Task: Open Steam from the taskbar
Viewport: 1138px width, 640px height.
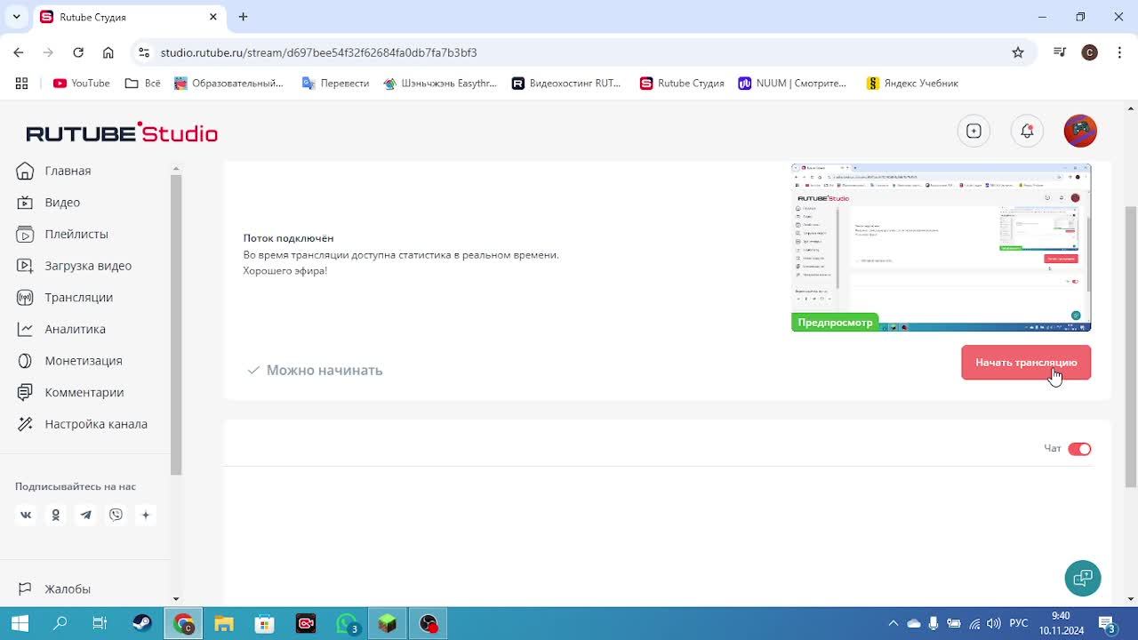Action: (142, 624)
